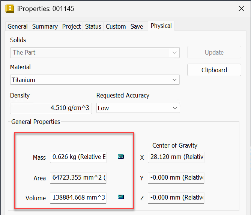Screen dimensions: 251x215
Task: Select the Status tab
Action: 93,26
